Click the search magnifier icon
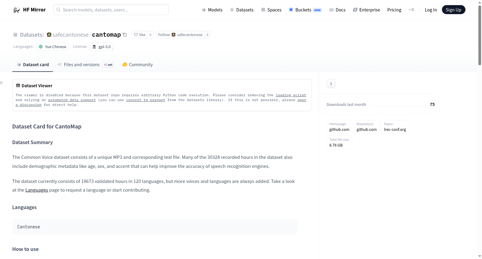The image size is (482, 259). pyautogui.click(x=58, y=10)
